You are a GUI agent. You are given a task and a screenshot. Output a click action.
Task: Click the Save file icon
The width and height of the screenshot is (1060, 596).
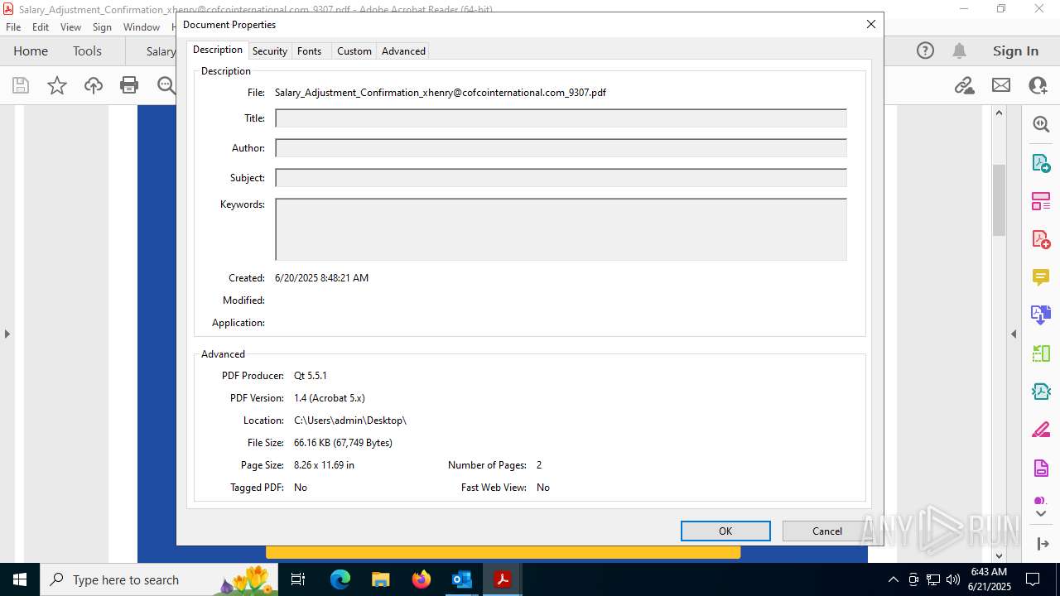(21, 84)
